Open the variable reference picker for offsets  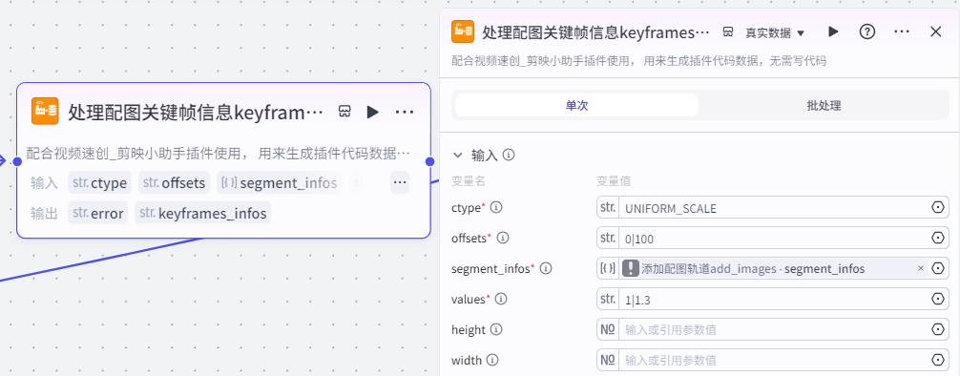tap(938, 239)
